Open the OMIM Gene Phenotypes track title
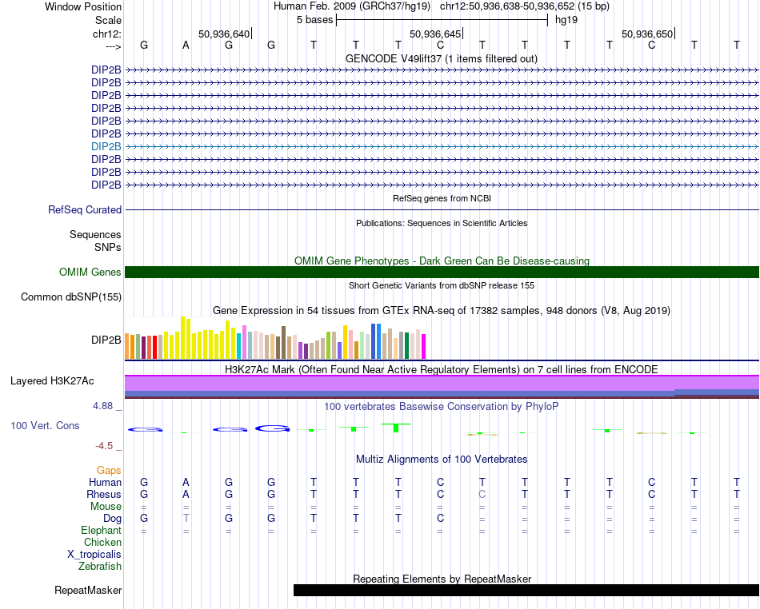The image size is (760, 609). point(442,261)
